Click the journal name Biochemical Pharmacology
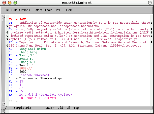154x114 pixels. coord(40,78)
